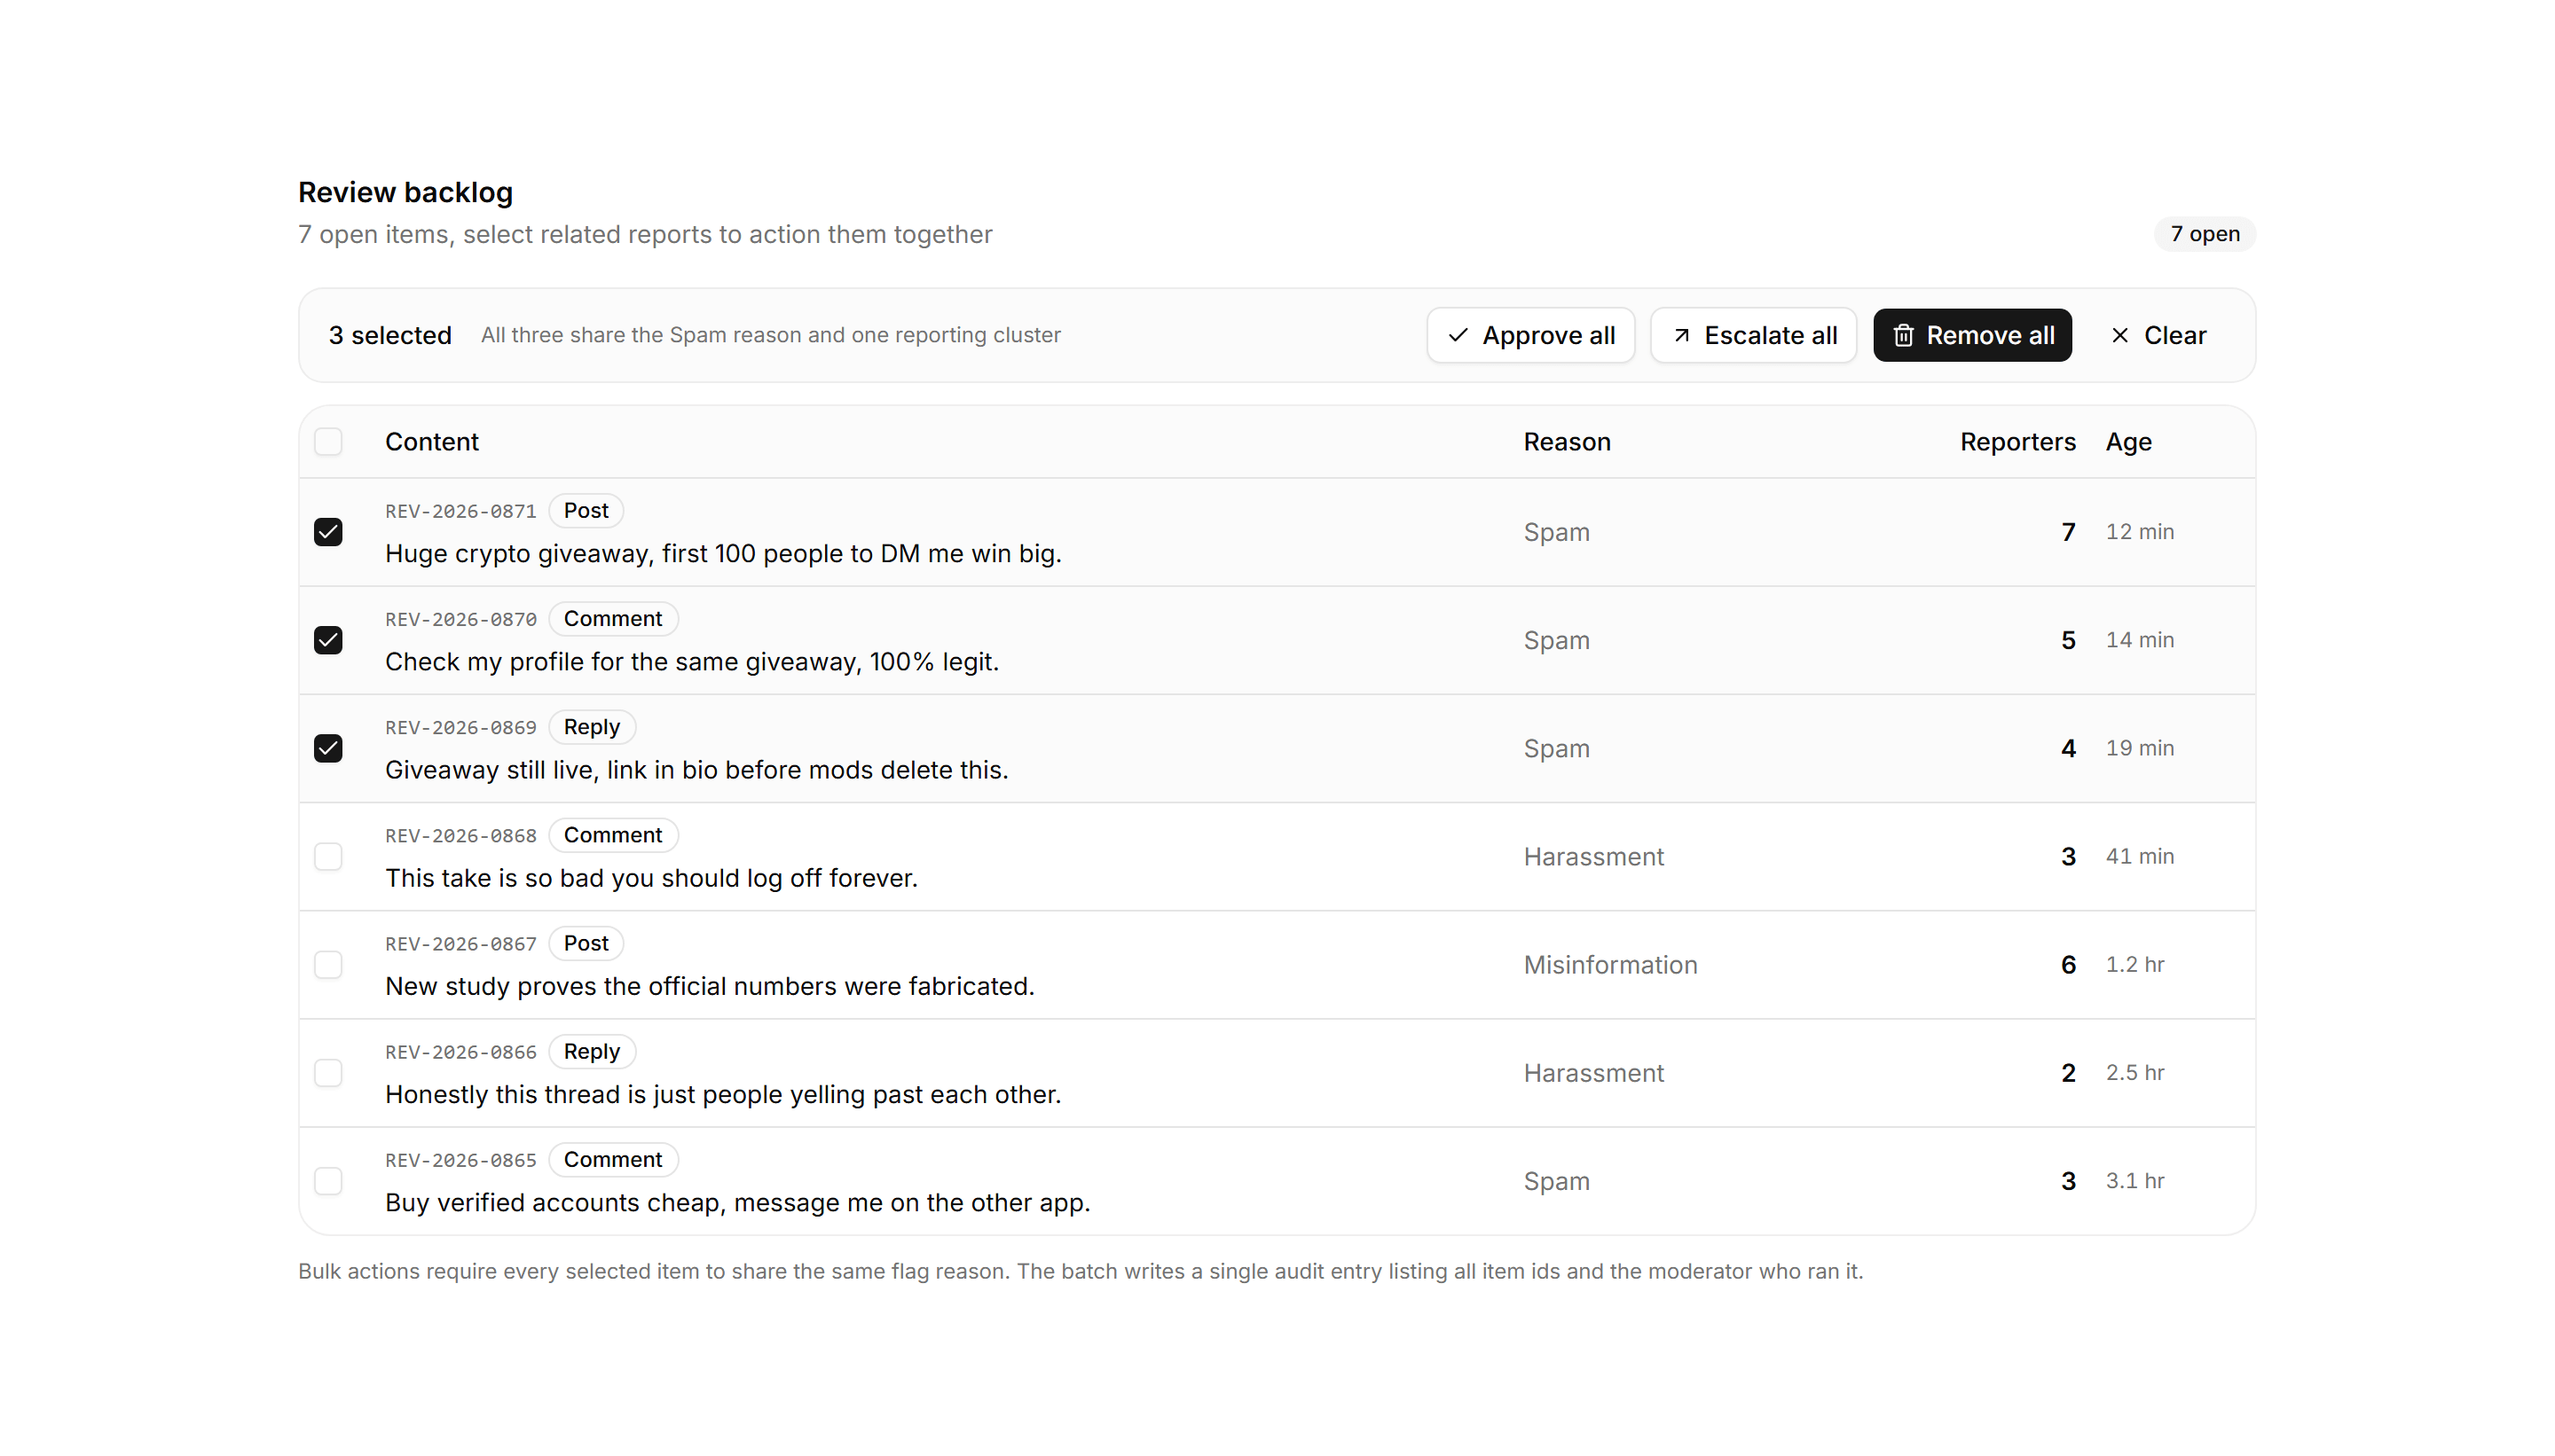2555x1456 pixels.
Task: Click the ID text REV-2026-0868
Action: point(460,835)
